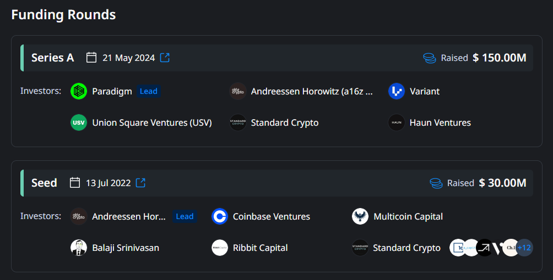Open the Multicoin Capital investor link
553x280 pixels.
click(x=408, y=216)
